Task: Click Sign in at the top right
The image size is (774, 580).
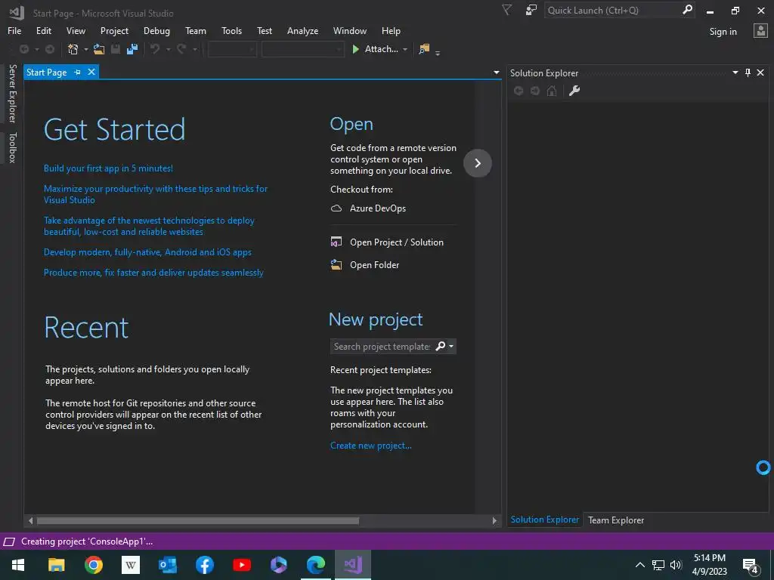Action: [723, 31]
